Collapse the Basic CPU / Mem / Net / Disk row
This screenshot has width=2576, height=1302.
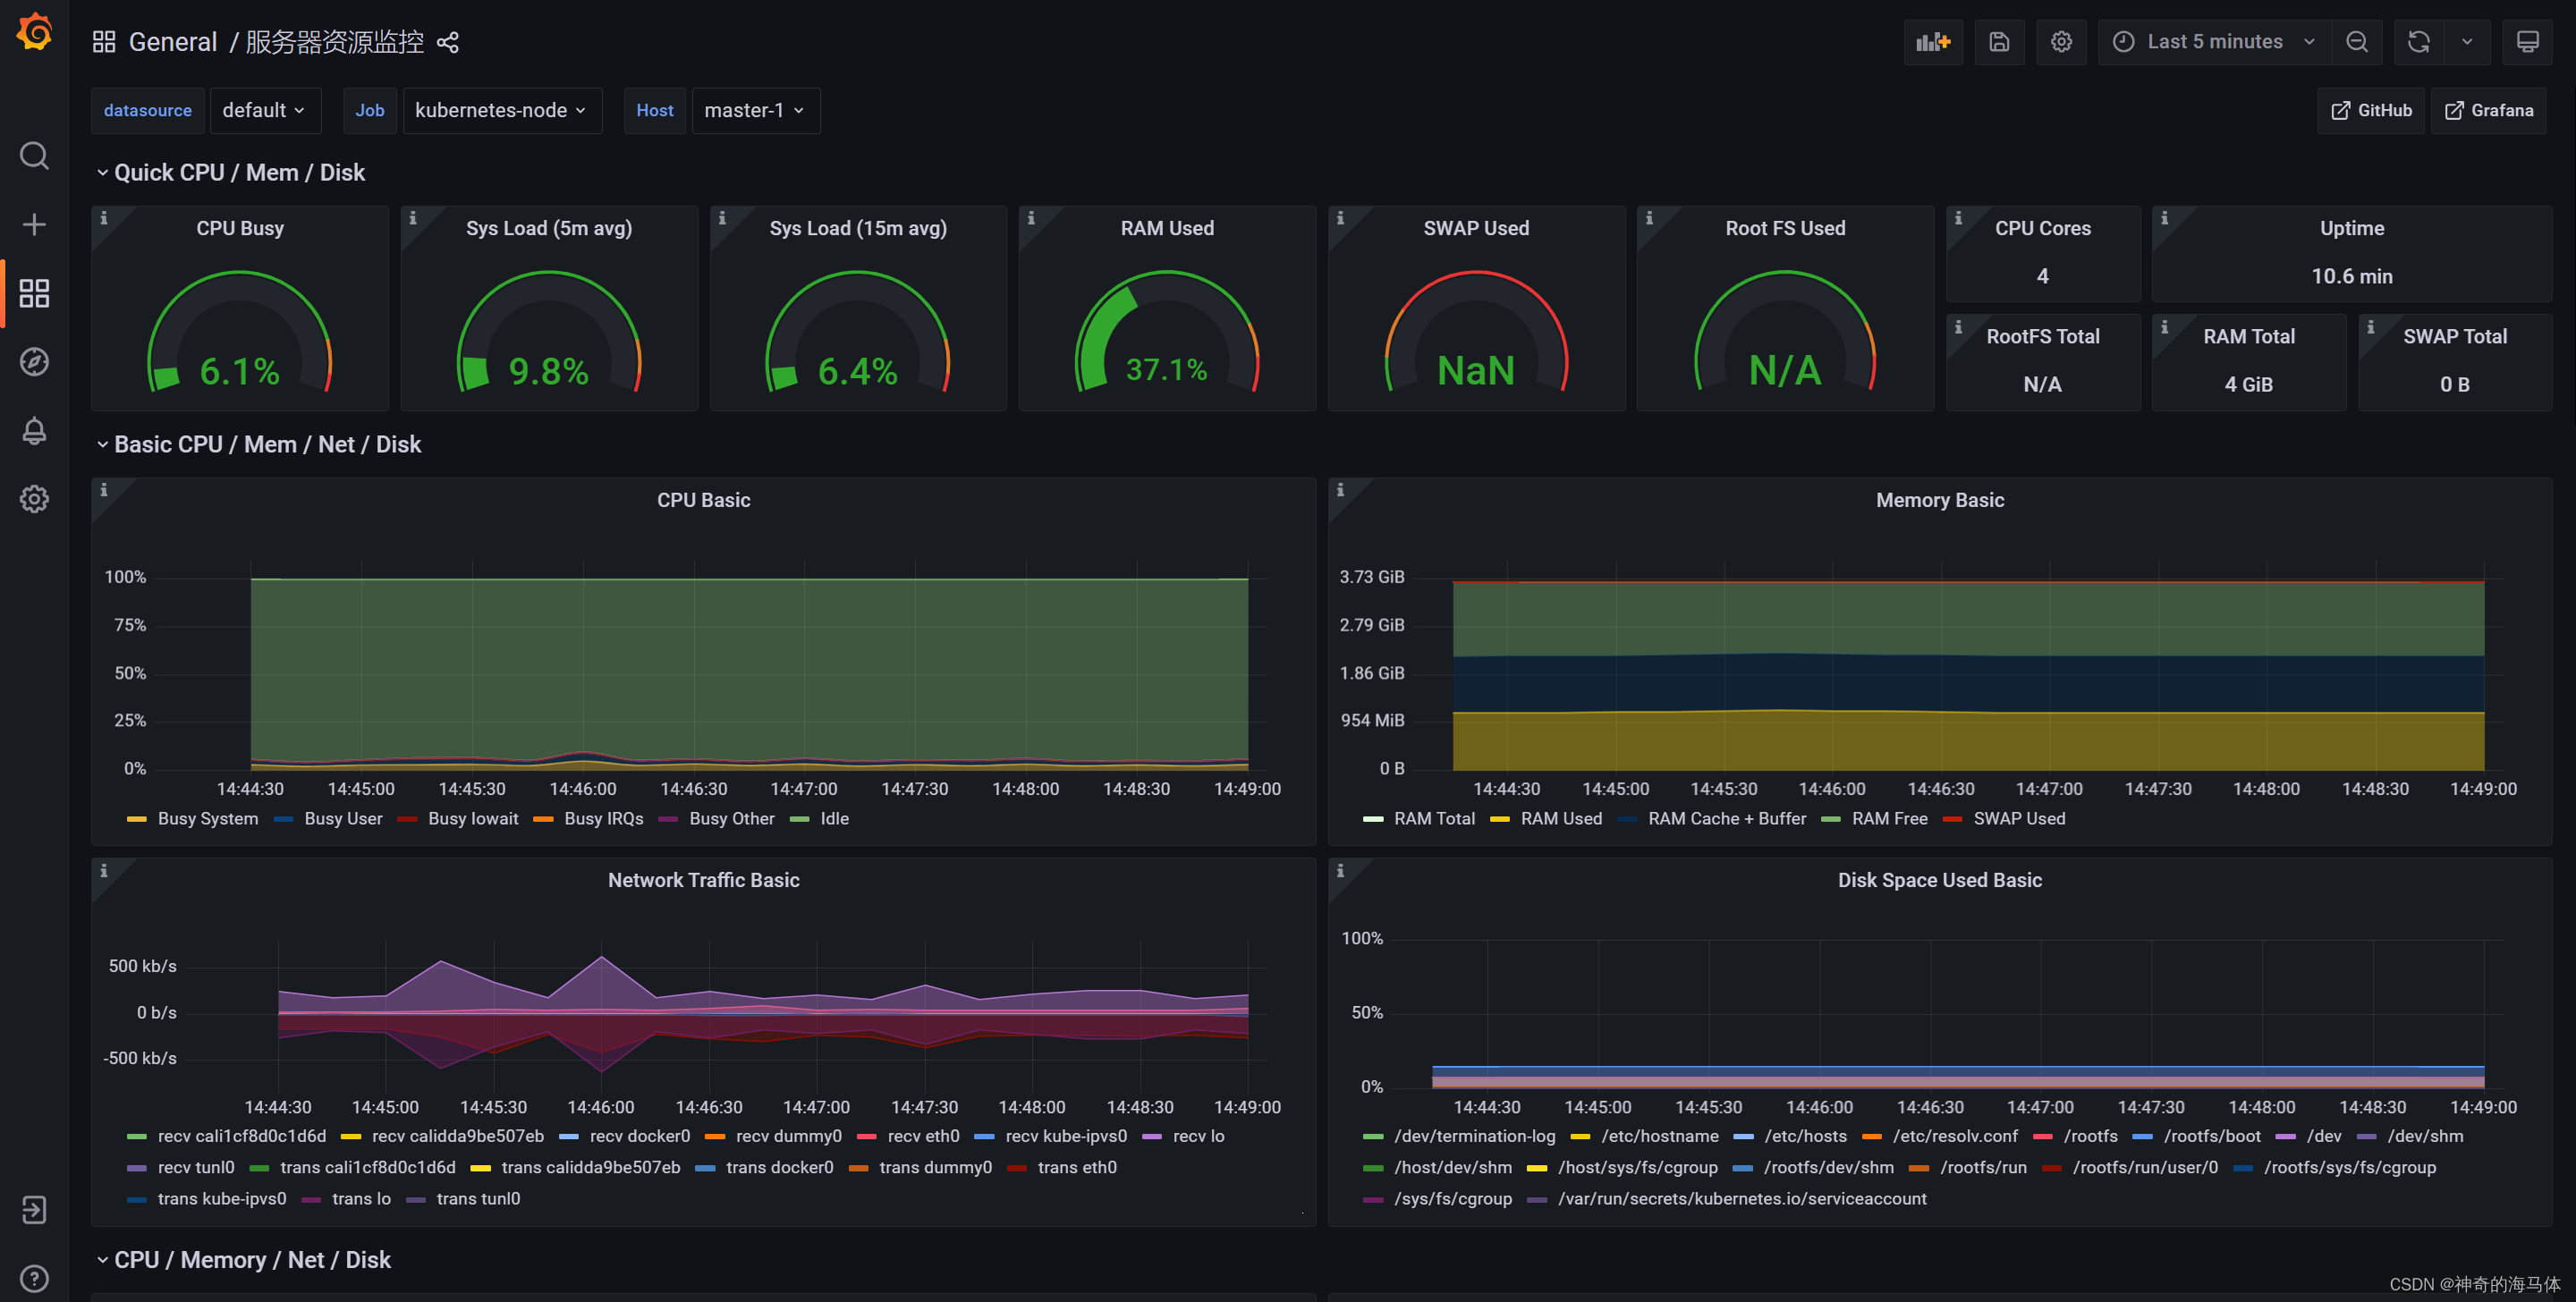coord(259,445)
